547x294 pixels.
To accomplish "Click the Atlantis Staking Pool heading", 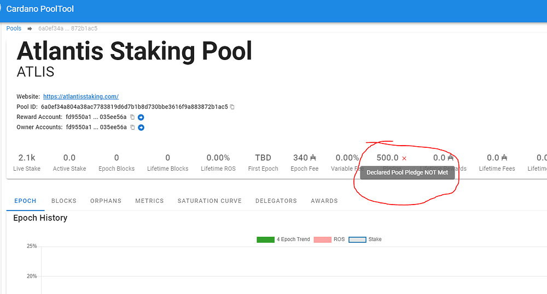I will coord(135,51).
